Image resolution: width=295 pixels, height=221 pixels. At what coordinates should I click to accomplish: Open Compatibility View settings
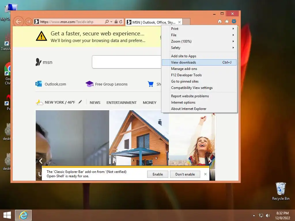tap(199, 88)
